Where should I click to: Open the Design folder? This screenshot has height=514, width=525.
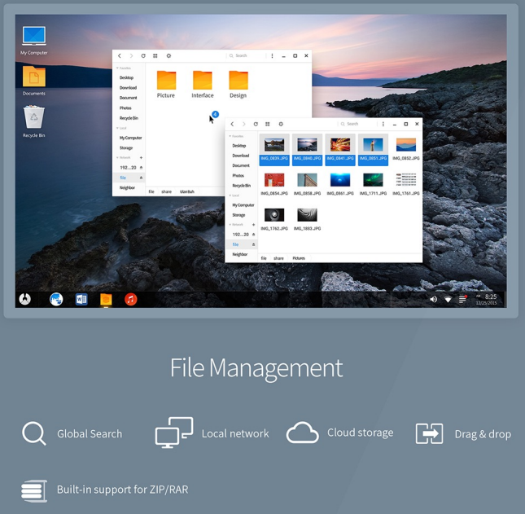[x=238, y=85]
